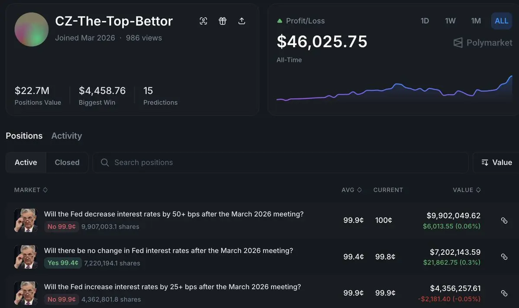Open the Fed 50+ bps decrease market

pos(174,215)
